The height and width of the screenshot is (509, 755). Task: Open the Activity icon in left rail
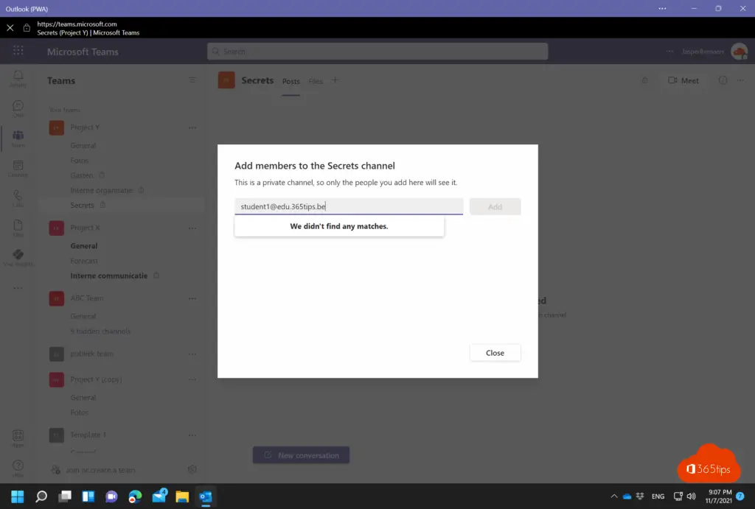[18, 78]
